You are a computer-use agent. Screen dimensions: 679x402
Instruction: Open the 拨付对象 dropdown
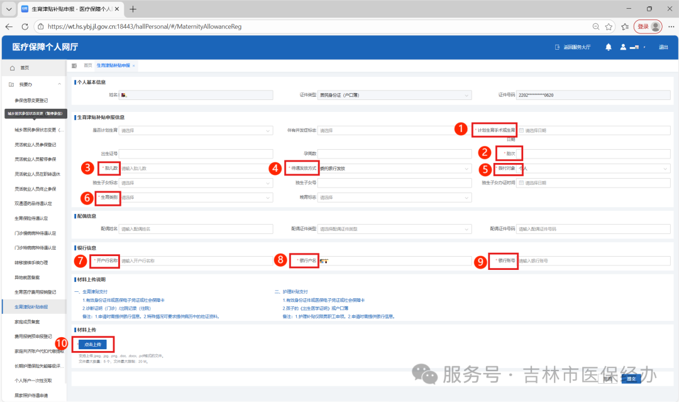pyautogui.click(x=593, y=169)
